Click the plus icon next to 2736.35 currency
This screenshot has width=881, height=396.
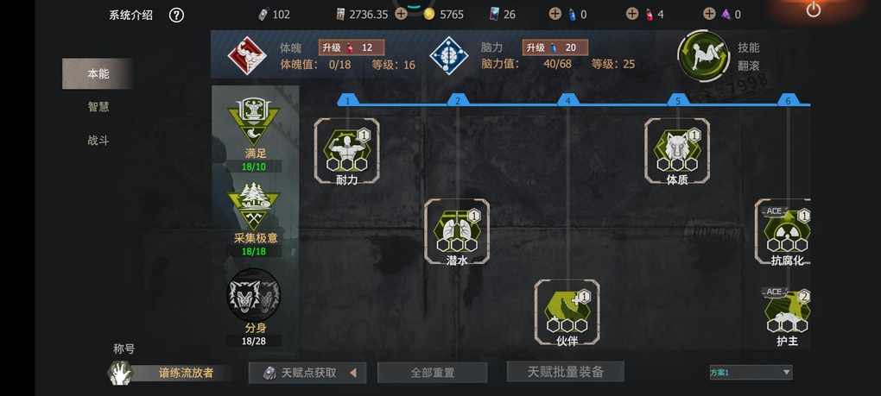(401, 14)
